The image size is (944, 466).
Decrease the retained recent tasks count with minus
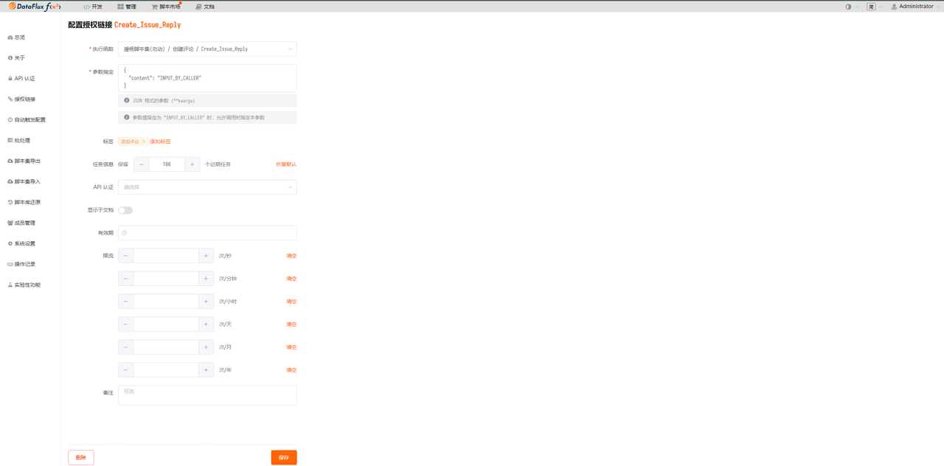[x=141, y=164]
